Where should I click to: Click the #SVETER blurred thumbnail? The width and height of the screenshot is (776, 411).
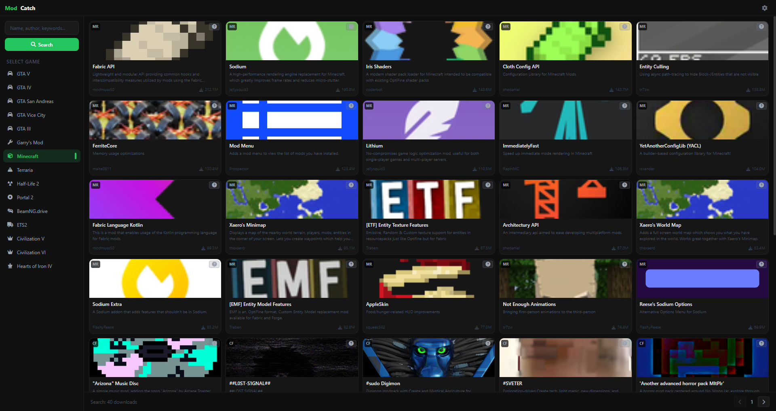point(565,358)
